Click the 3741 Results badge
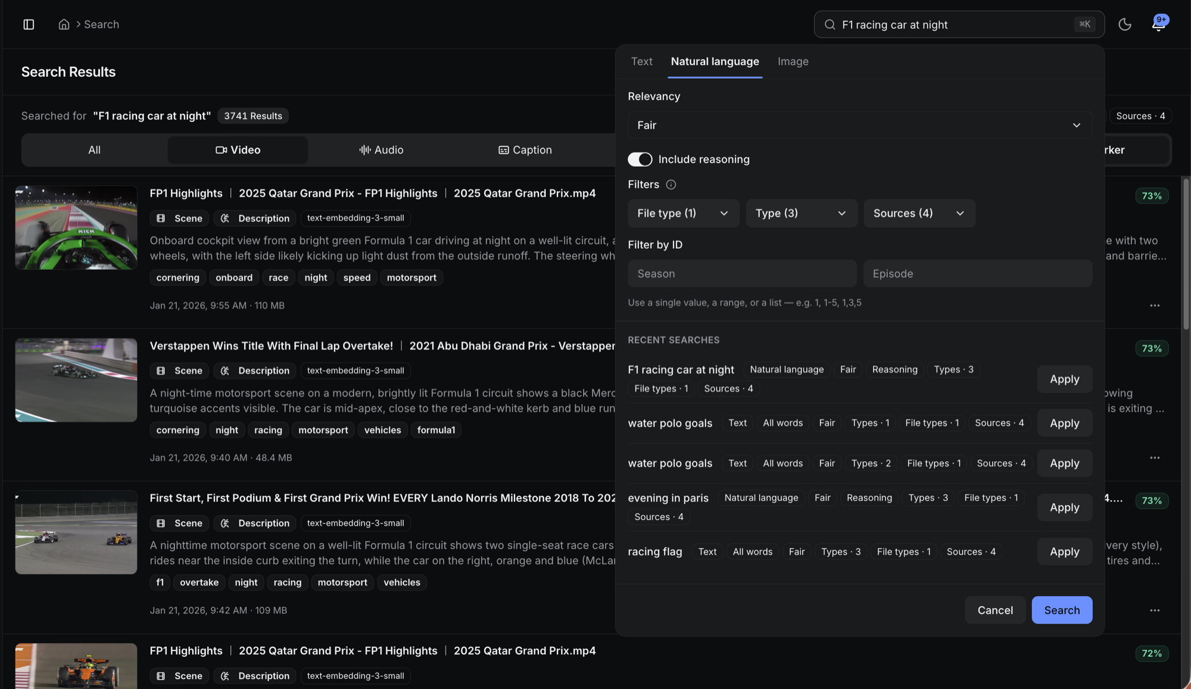1191x689 pixels. 253,116
